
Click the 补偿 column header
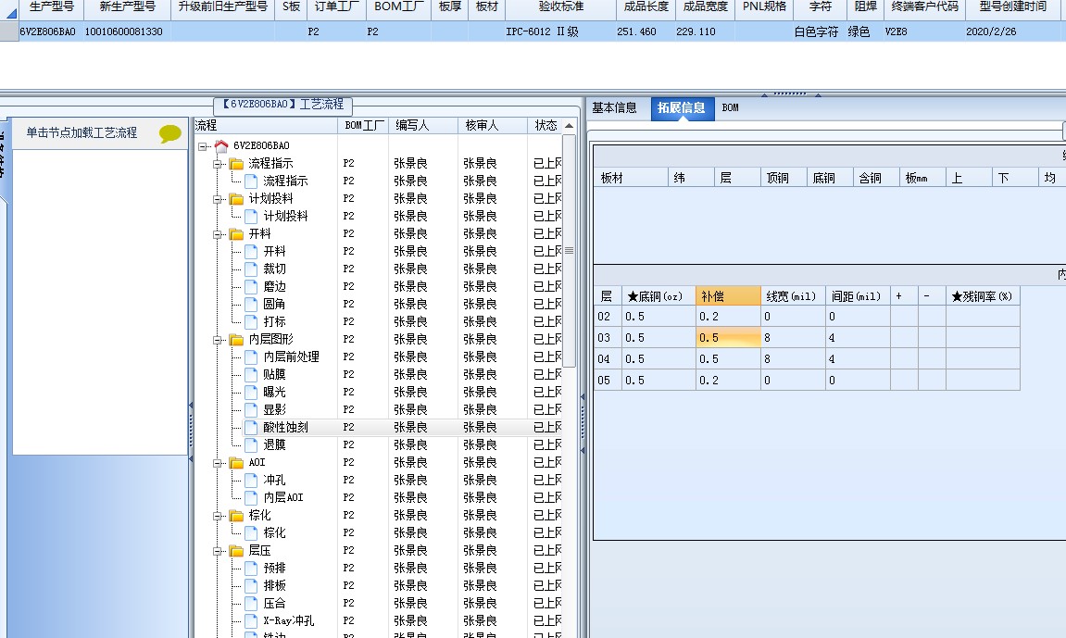pos(727,296)
